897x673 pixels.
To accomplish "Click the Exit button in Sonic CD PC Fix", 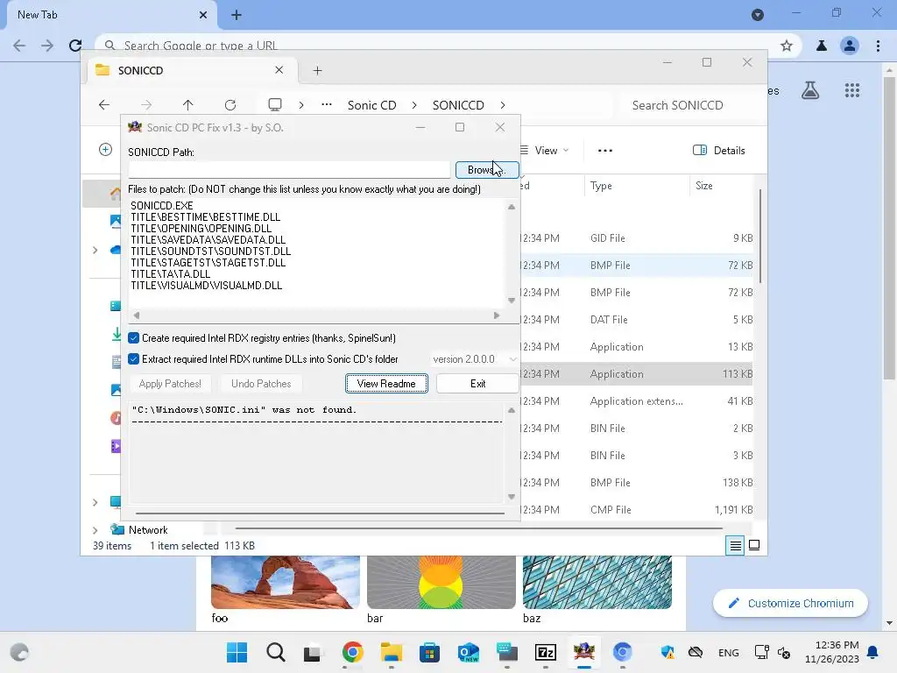I will pos(477,384).
